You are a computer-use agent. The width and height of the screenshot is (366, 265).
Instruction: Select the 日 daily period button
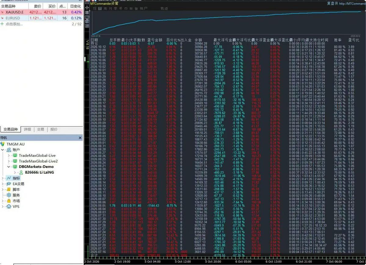point(100,9)
